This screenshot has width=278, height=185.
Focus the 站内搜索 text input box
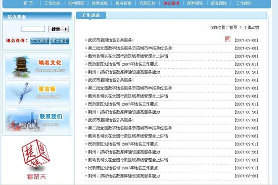click(x=33, y=29)
